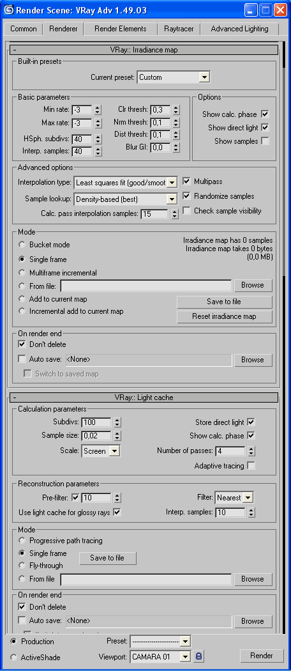Click the 3ds Max title bar icon
The image size is (291, 671).
8,10
